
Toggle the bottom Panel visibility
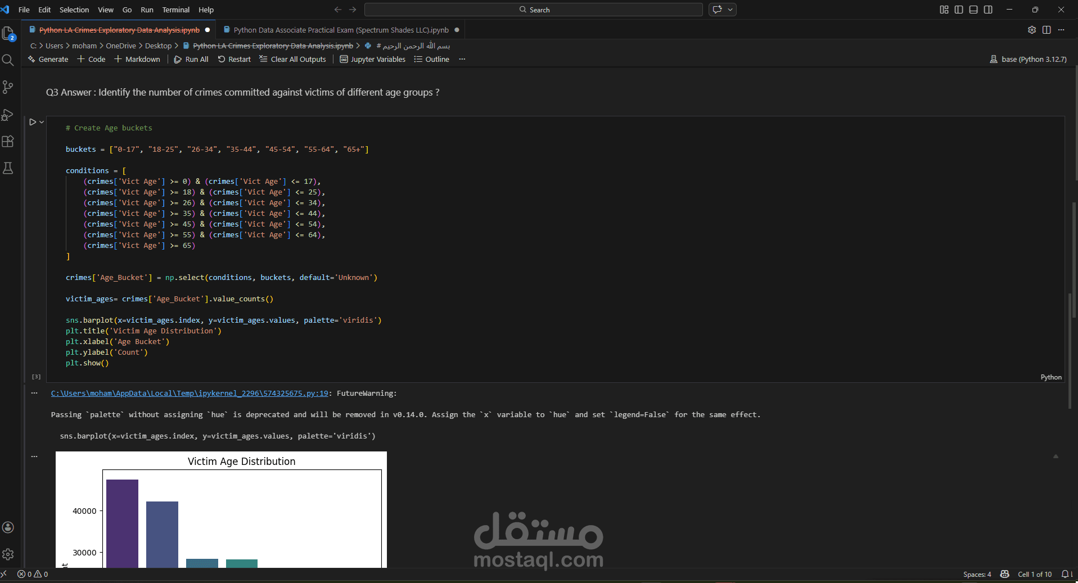click(x=973, y=10)
